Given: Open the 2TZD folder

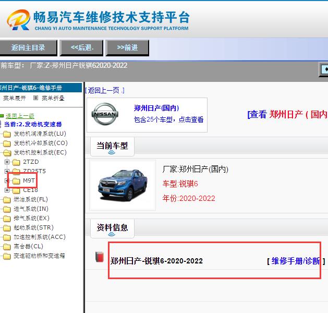Looking at the screenshot, I should [x=31, y=162].
